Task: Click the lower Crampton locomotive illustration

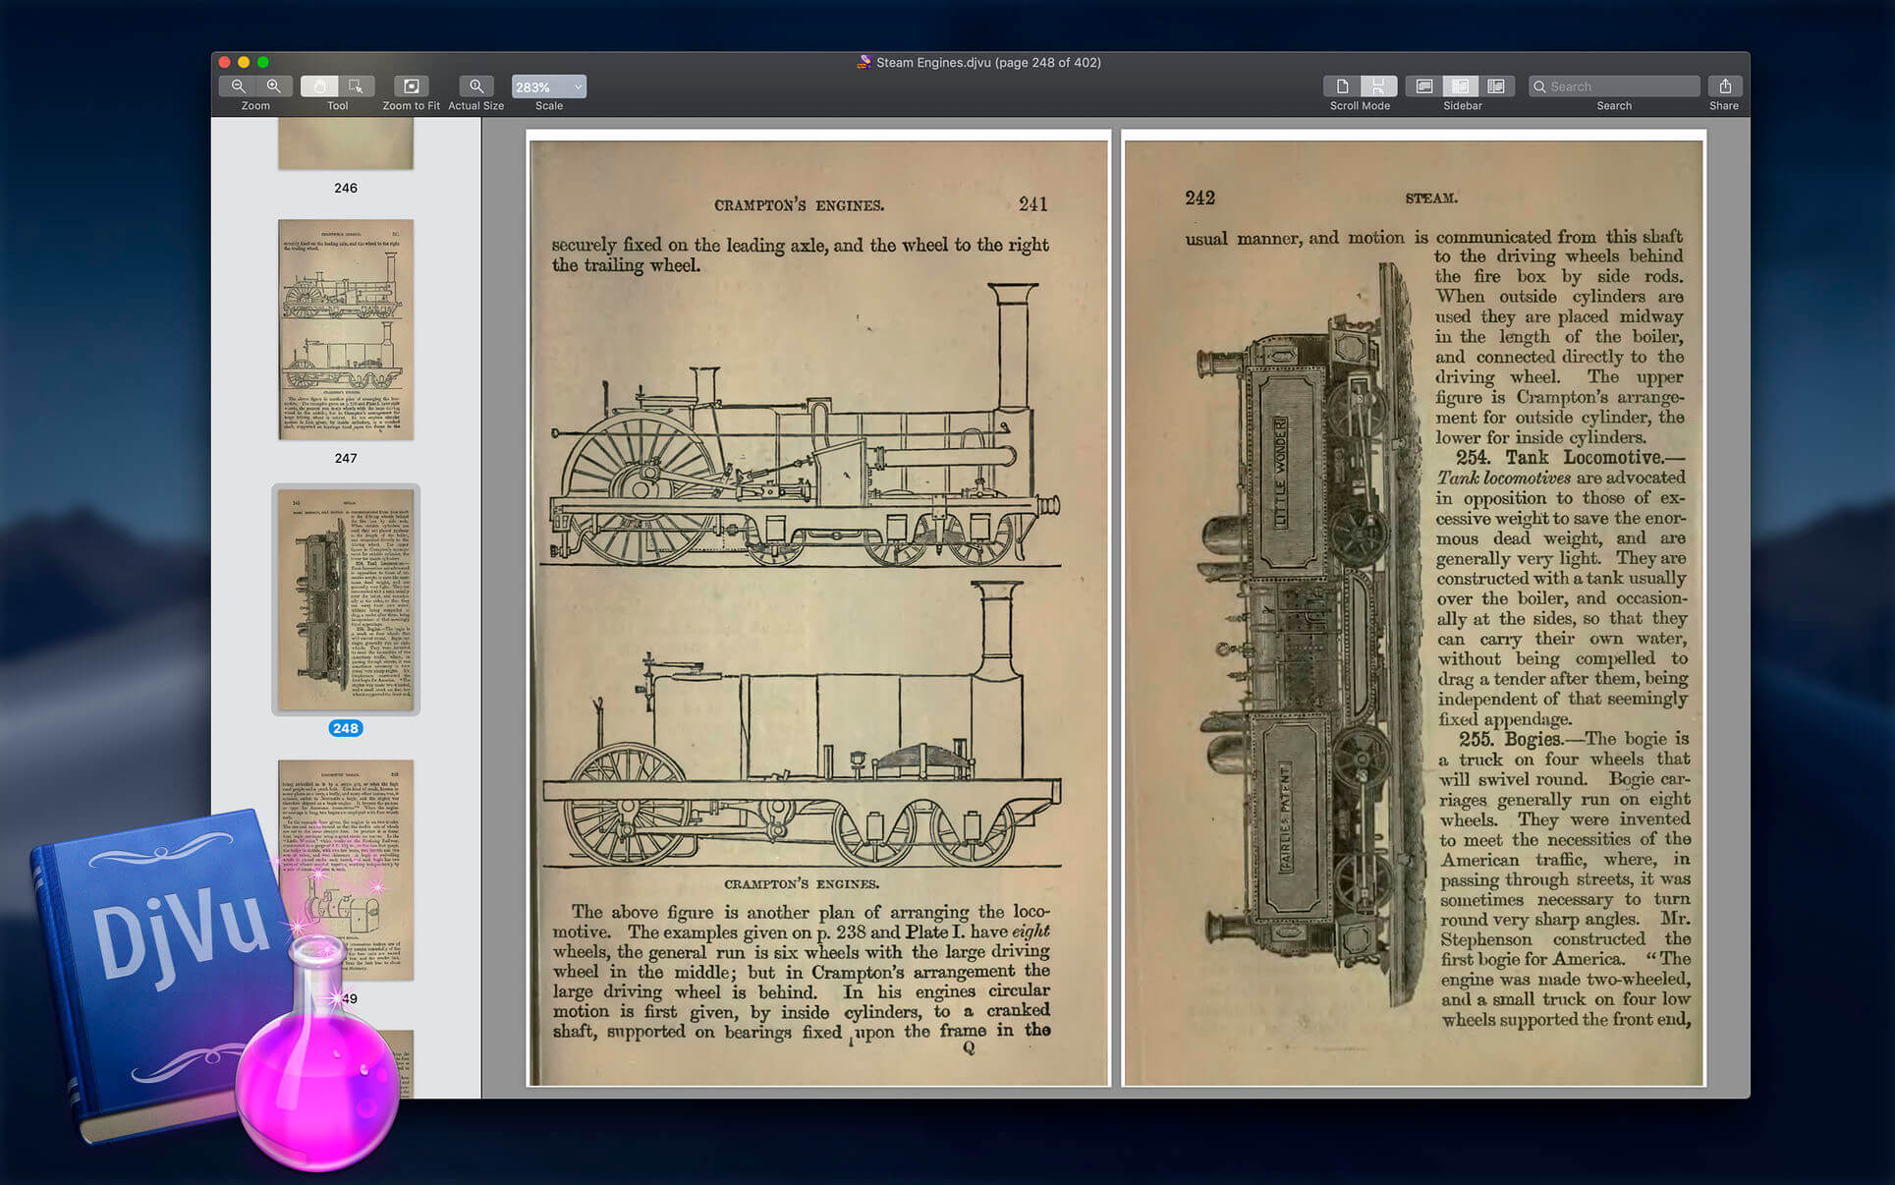Action: click(x=802, y=724)
